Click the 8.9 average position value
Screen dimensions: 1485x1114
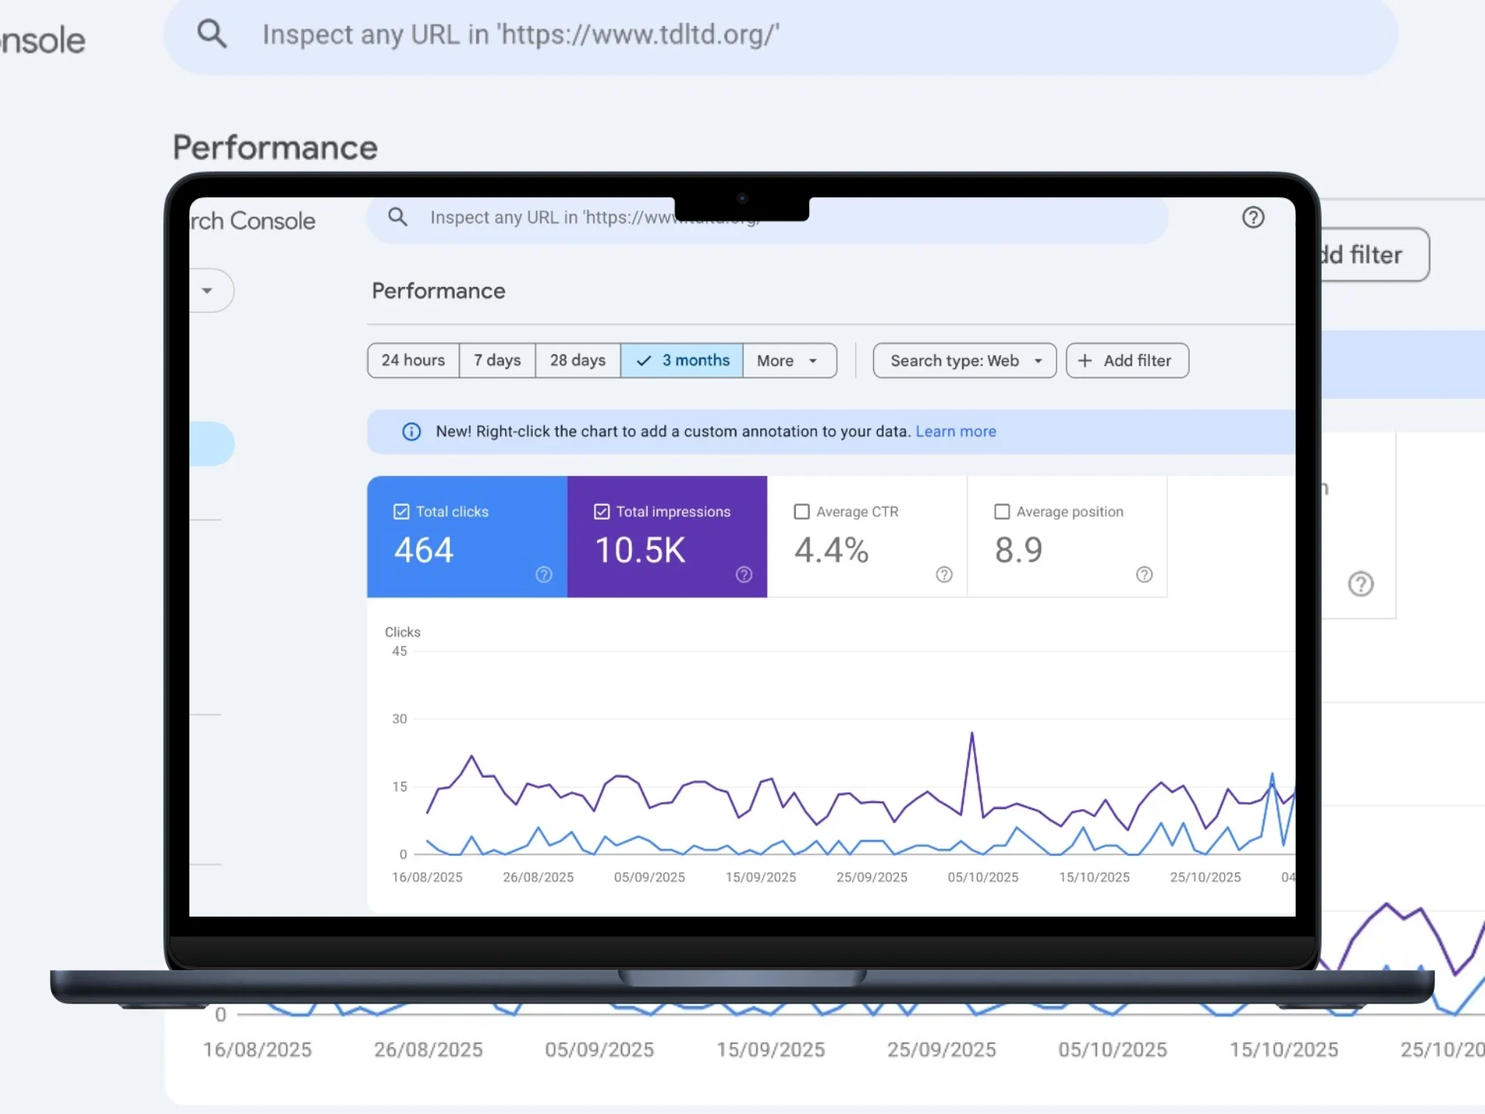(1019, 550)
